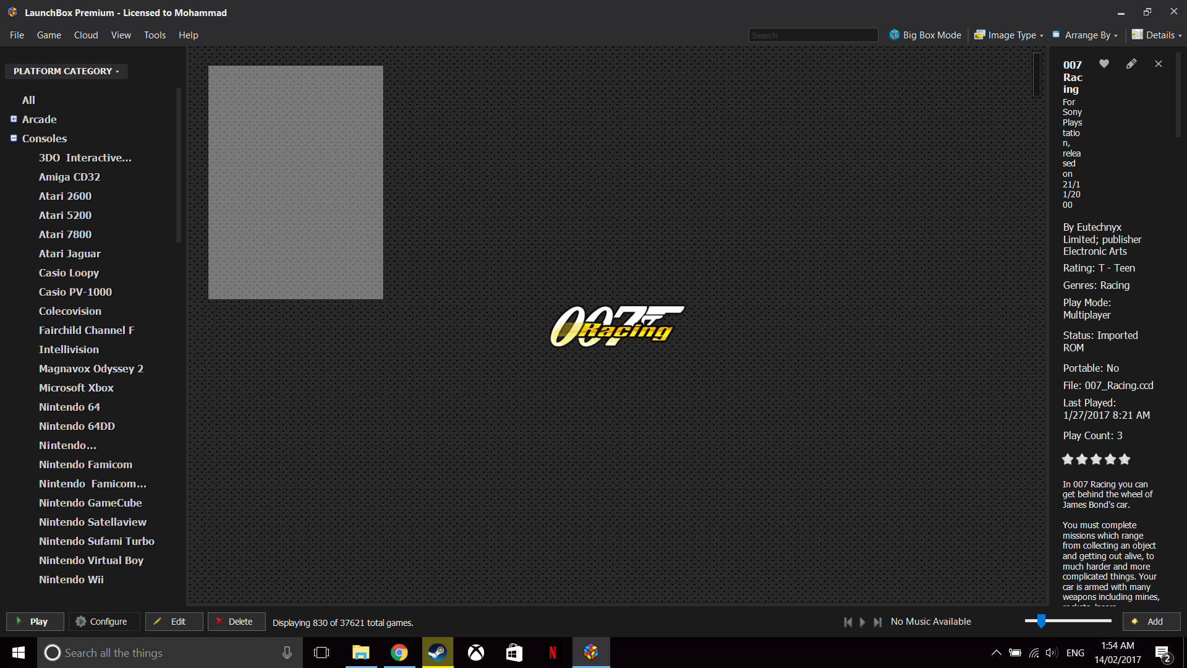The width and height of the screenshot is (1187, 668).
Task: Select Colecovision platform
Action: [x=70, y=311]
